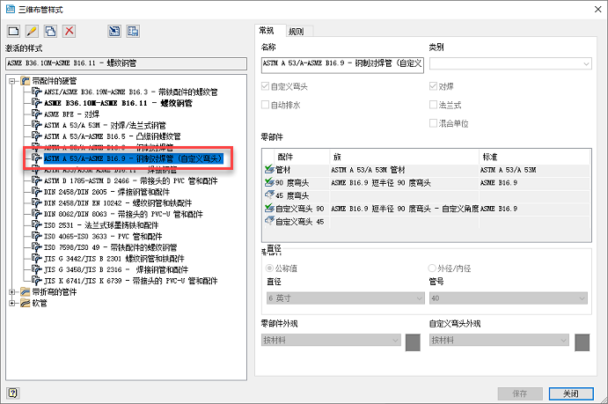Screen dimensions: 608x404
Task: Select ASTM A 53/A 53M 对焊/法兰式钢管 item
Action: [105, 125]
